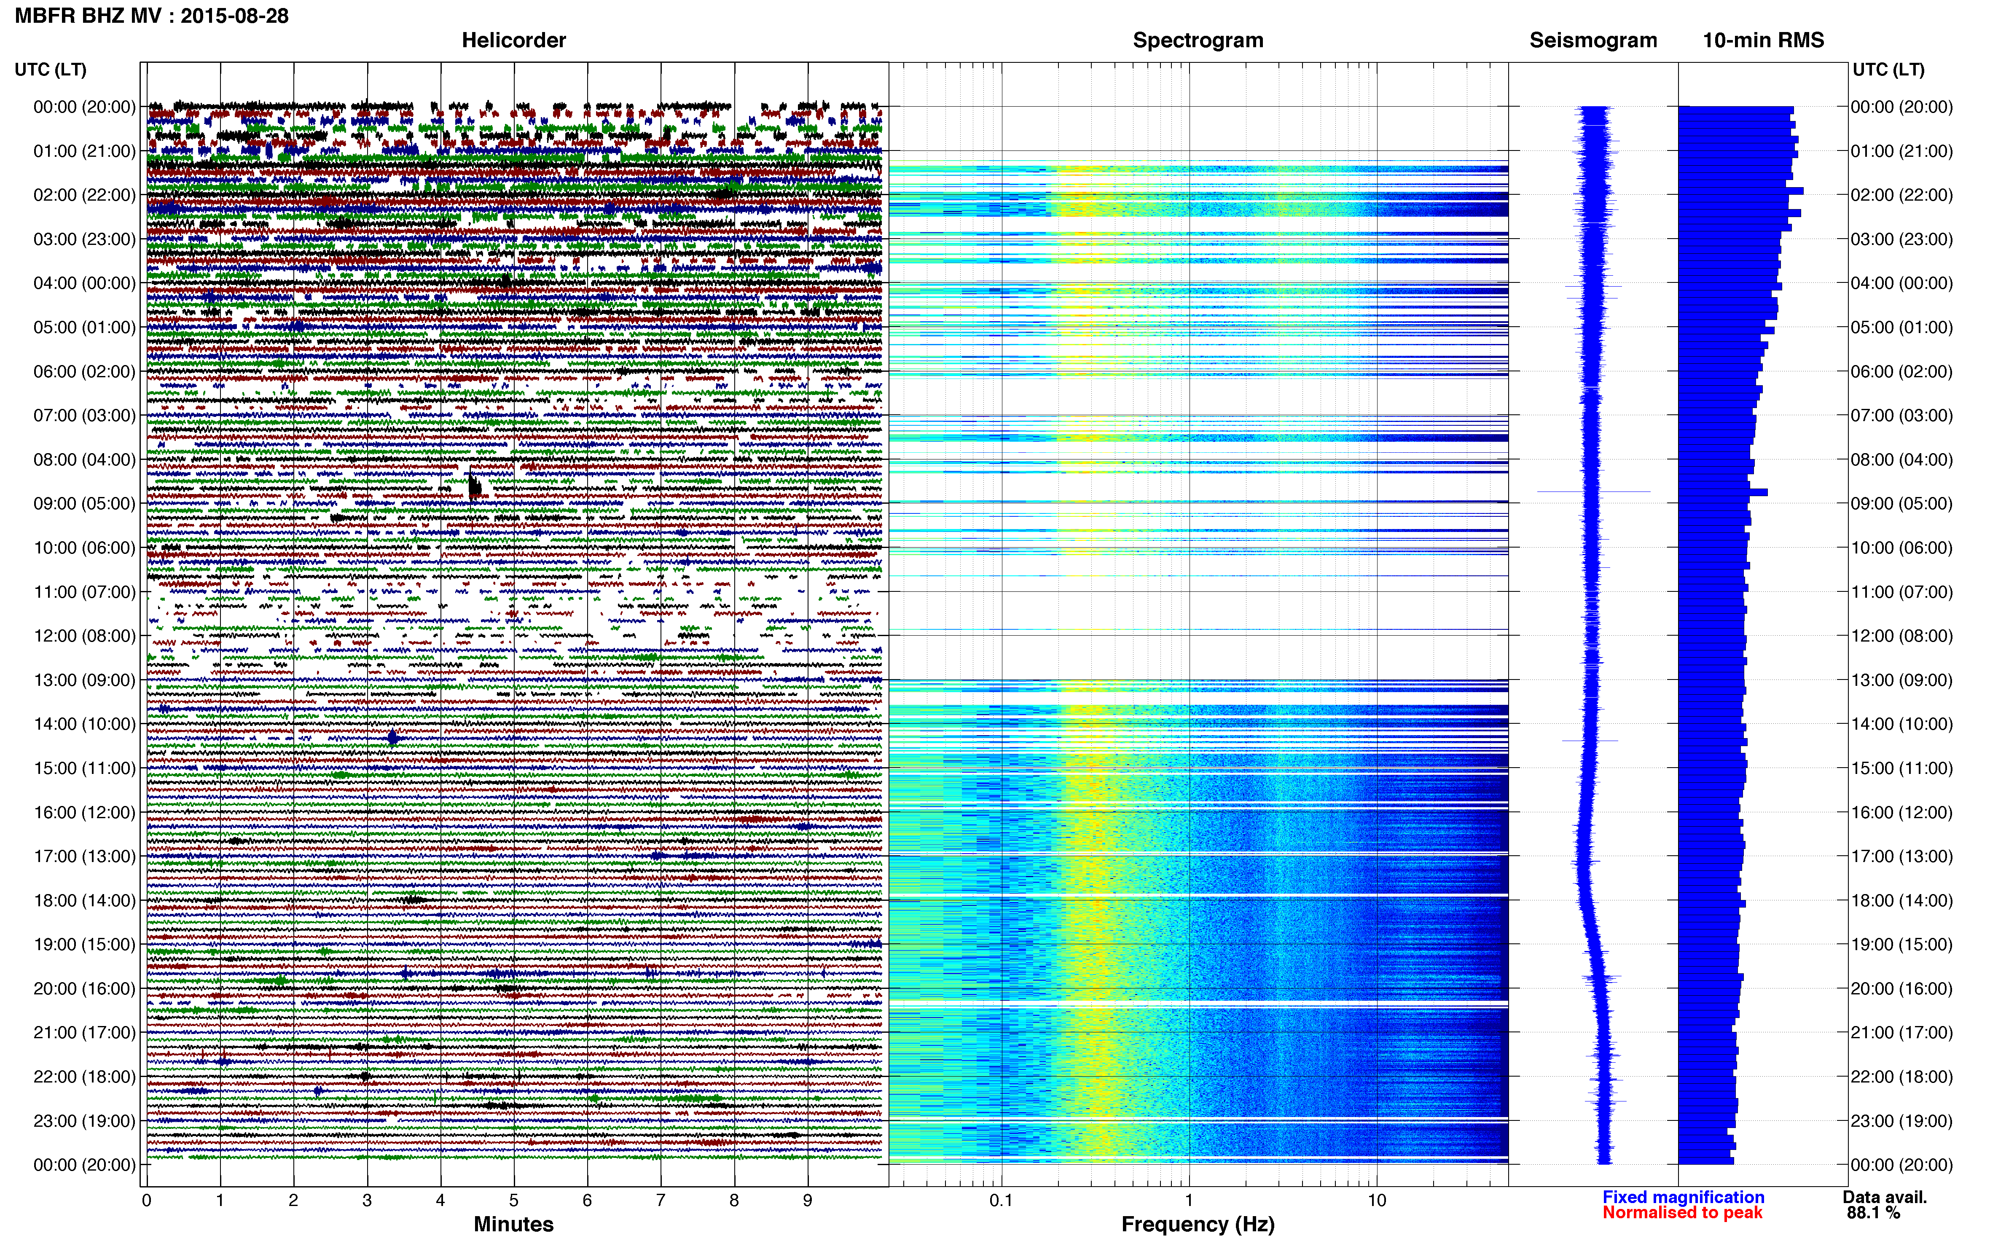Image resolution: width=1998 pixels, height=1249 pixels.
Task: Click the '5' tick on the Minutes axis
Action: [514, 1201]
